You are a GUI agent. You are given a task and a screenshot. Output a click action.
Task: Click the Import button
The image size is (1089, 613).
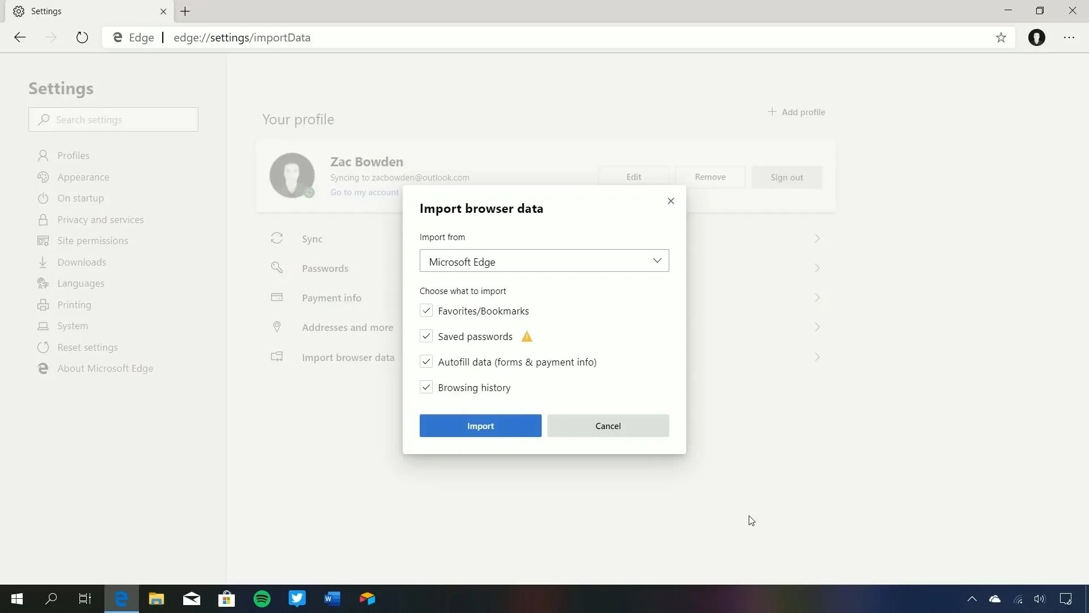click(x=480, y=426)
